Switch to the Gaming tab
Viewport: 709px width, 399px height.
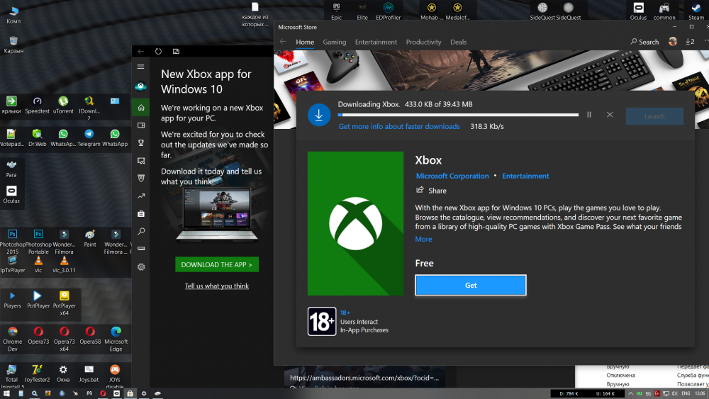(x=334, y=42)
